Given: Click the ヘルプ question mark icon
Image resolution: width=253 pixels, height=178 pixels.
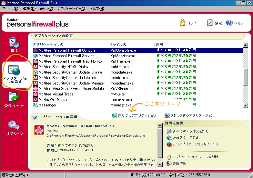Looking at the screenshot, I should [x=229, y=23].
